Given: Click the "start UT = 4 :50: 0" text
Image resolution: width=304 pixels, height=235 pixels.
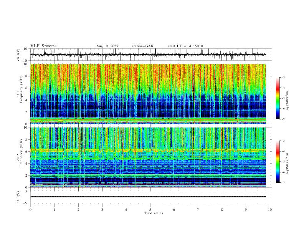Looking at the screenshot, I should click(185, 46).
